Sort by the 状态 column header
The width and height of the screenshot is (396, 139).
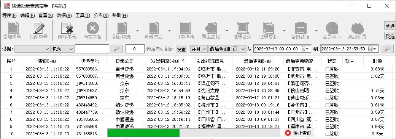pos(332,61)
